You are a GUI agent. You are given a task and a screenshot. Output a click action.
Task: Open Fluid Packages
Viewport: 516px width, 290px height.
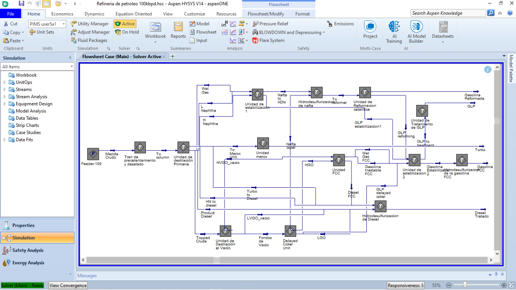[89, 40]
